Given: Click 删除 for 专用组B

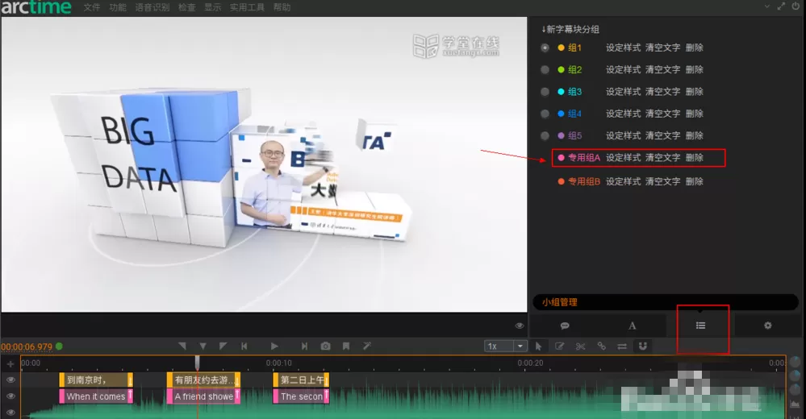Looking at the screenshot, I should click(x=694, y=181).
